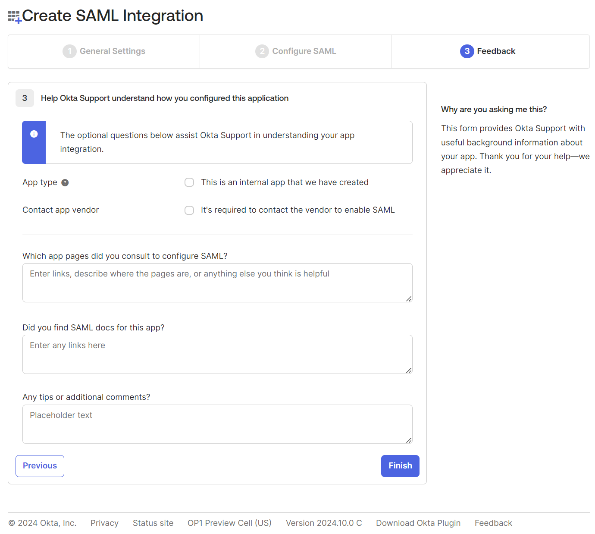
Task: Grab the resize handle of the comments box
Action: (409, 440)
